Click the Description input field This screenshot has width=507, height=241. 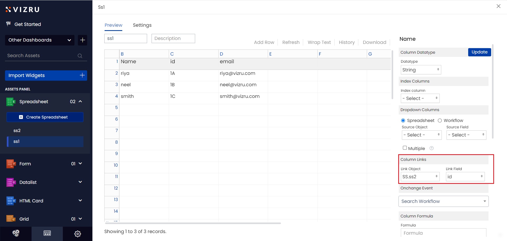[x=173, y=38]
